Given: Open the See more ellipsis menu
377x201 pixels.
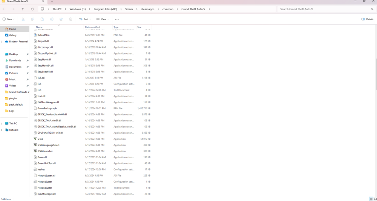Looking at the screenshot, I should coord(117,19).
